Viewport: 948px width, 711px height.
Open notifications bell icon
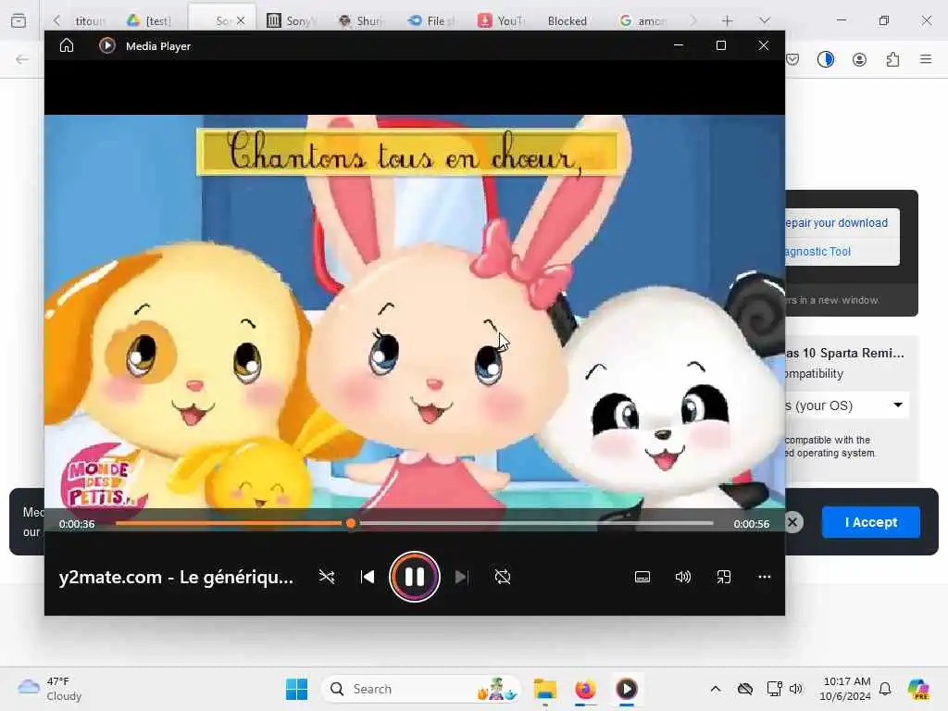(x=885, y=689)
